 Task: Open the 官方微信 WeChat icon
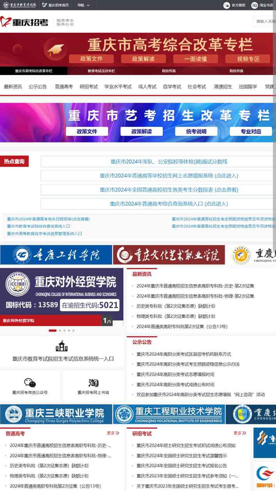(226, 5)
